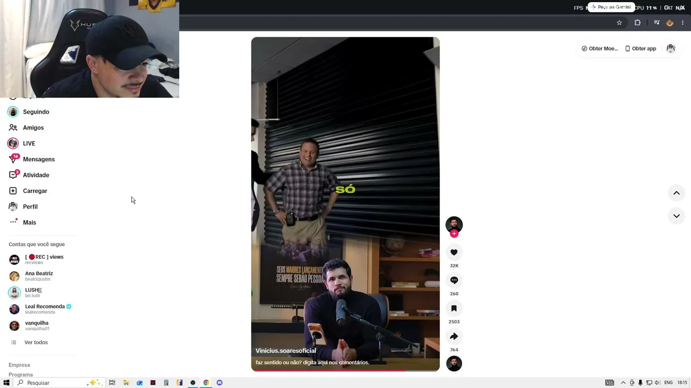The width and height of the screenshot is (691, 388).
Task: Click the Pesquisar taskbar search box
Action: pos(58,383)
